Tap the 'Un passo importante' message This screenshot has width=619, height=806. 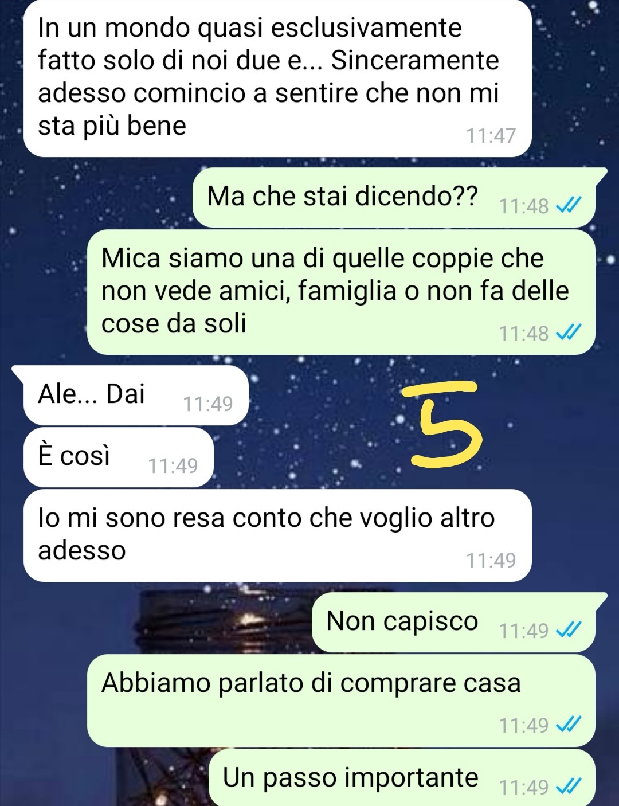[402, 777]
